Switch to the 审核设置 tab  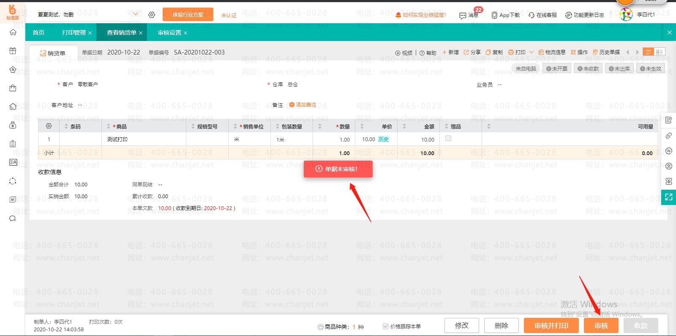click(x=169, y=33)
